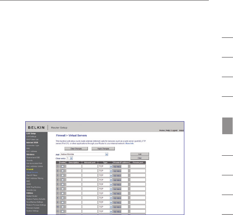Open the TCP type dropdown in row 7

(105, 193)
